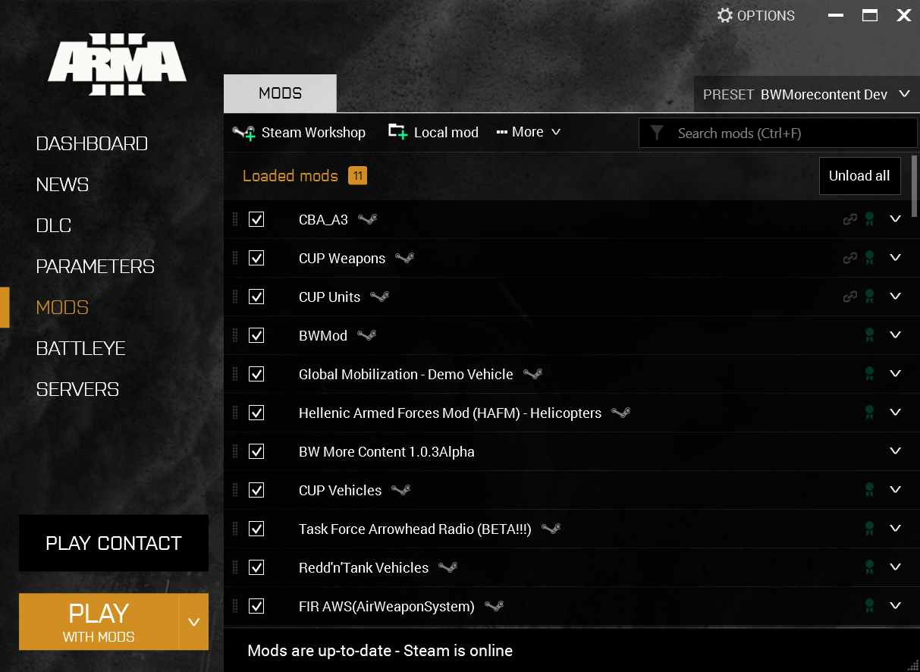This screenshot has height=672, width=920.
Task: Uncheck the CUP Weapons mod checkbox
Action: click(256, 258)
